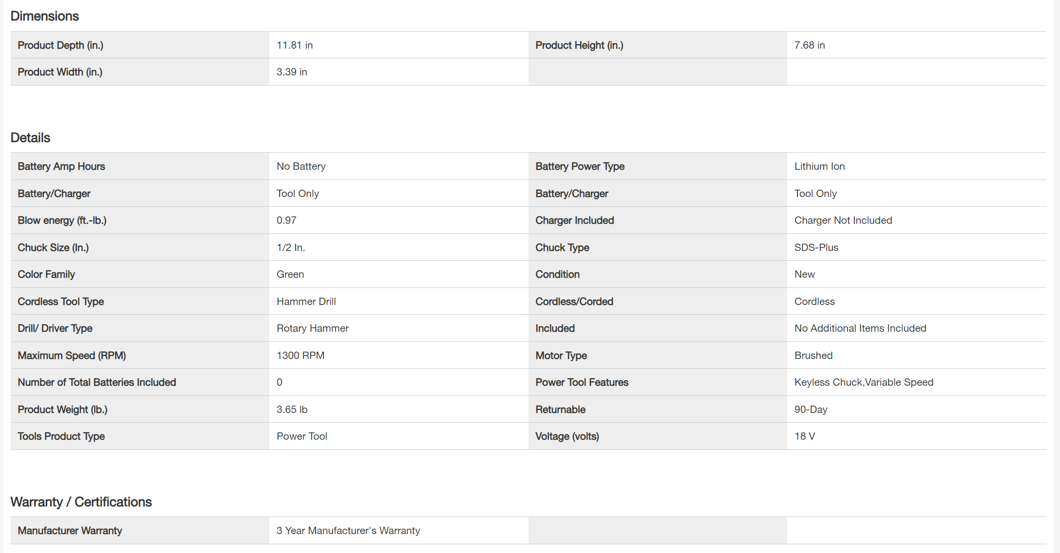Click Keyless Chuck,Variable Speed features text
Screen dimensions: 1060x553
click(x=863, y=382)
